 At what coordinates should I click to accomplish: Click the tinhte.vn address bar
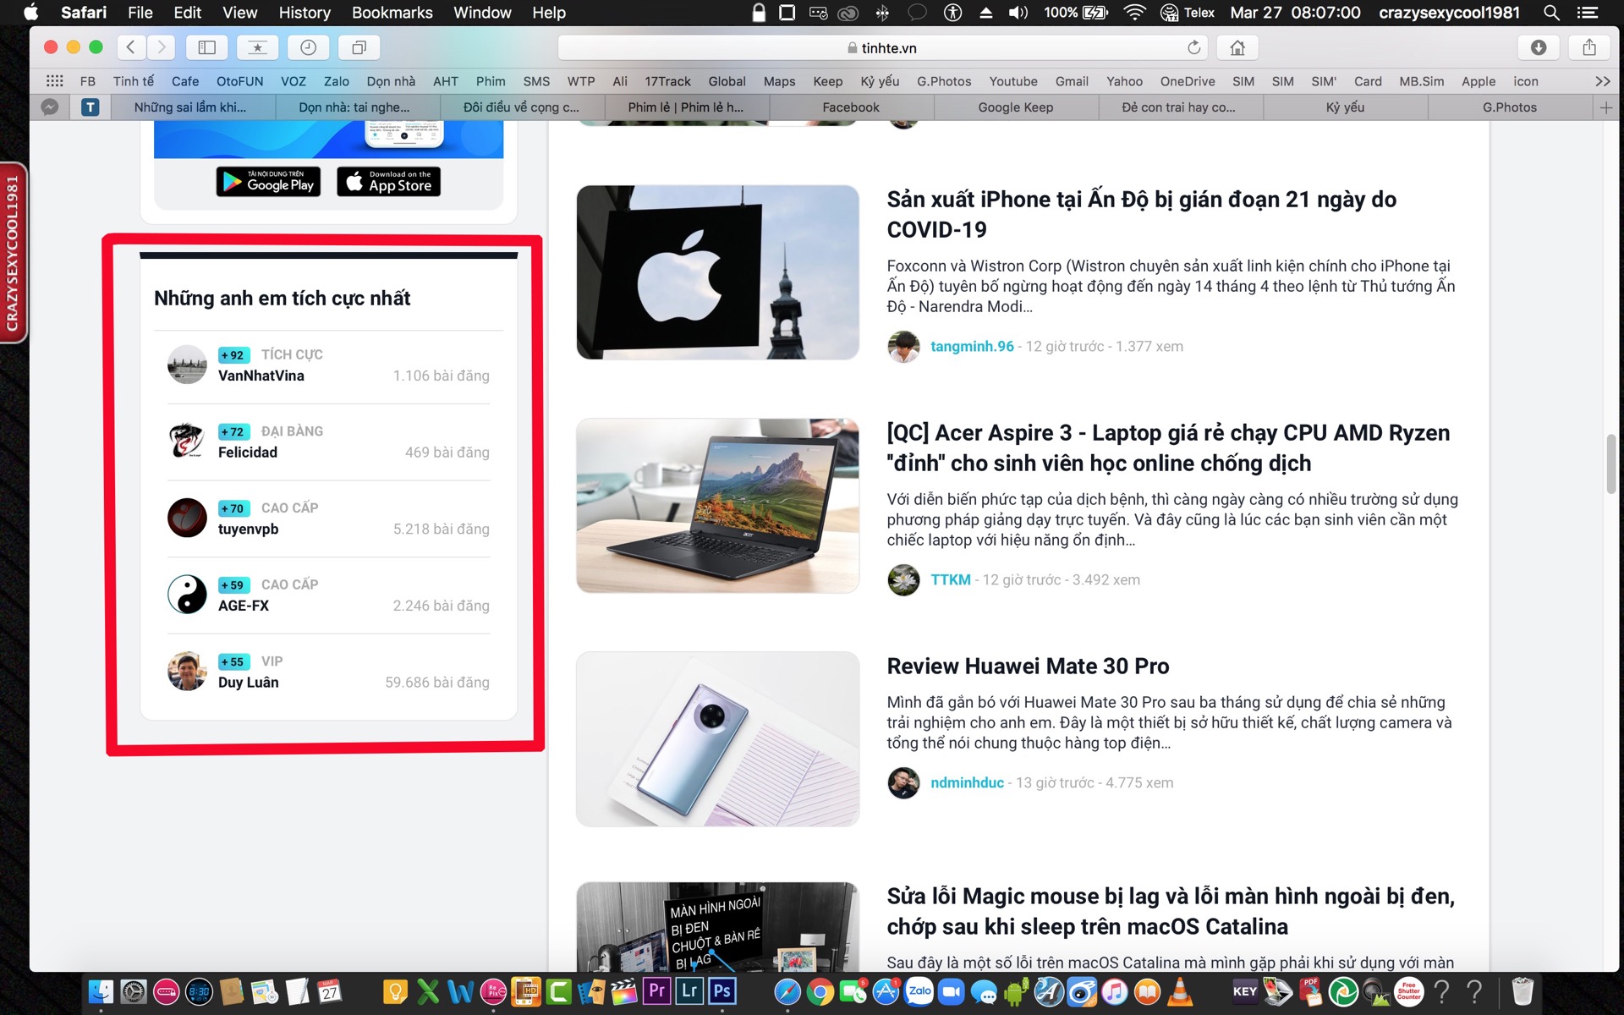tap(884, 47)
